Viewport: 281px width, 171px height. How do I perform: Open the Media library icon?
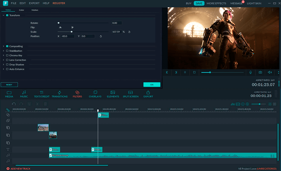point(9,93)
